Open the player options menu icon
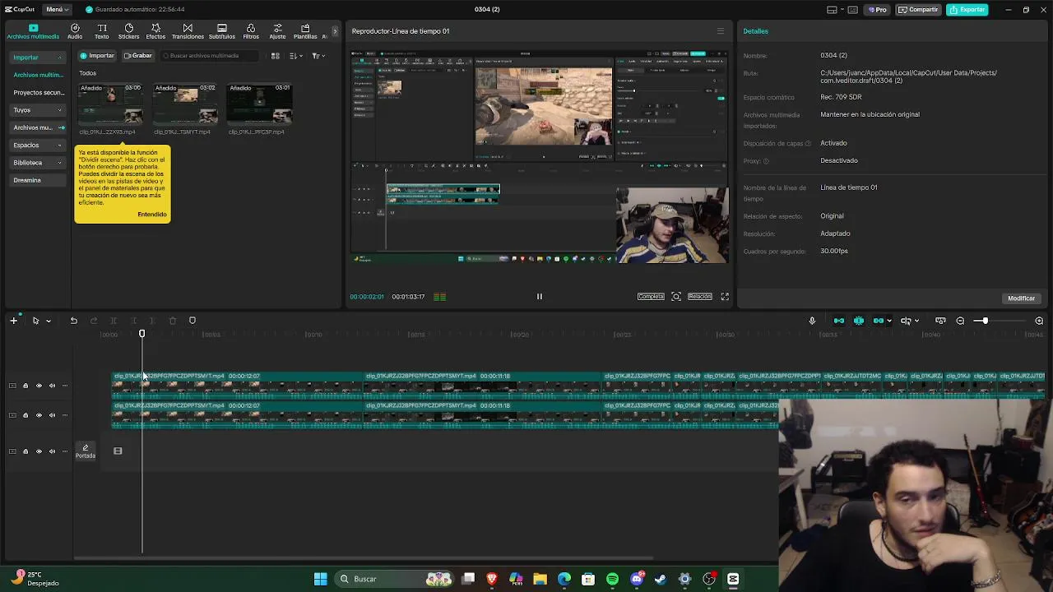1053x592 pixels. [x=720, y=31]
